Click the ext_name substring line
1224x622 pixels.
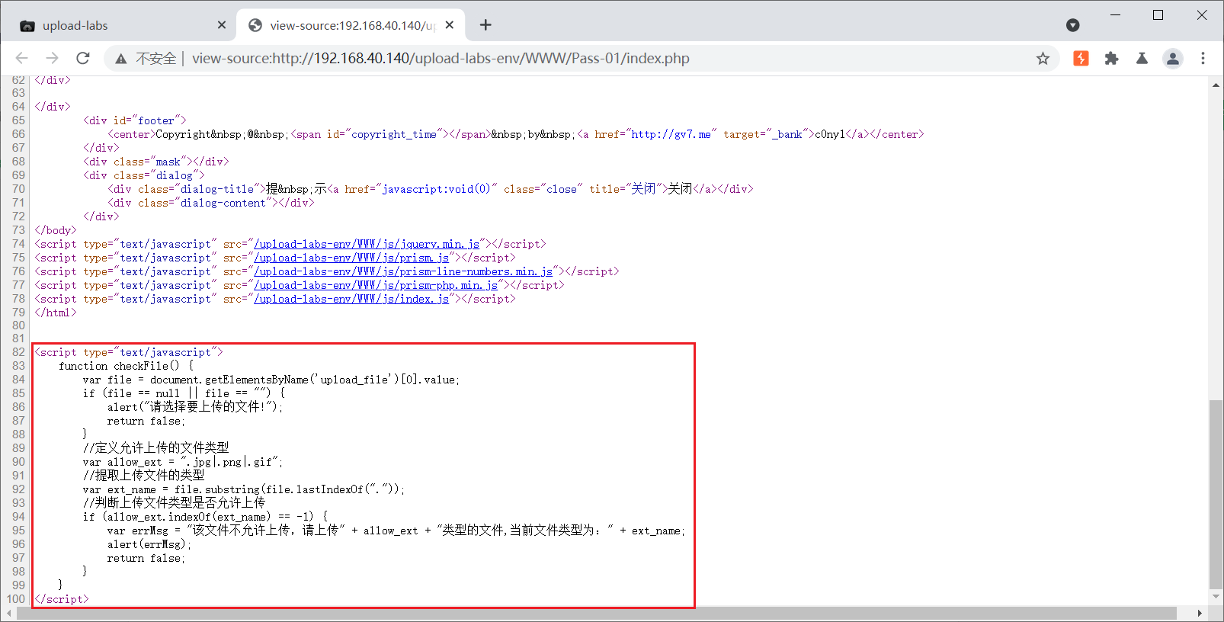[244, 490]
